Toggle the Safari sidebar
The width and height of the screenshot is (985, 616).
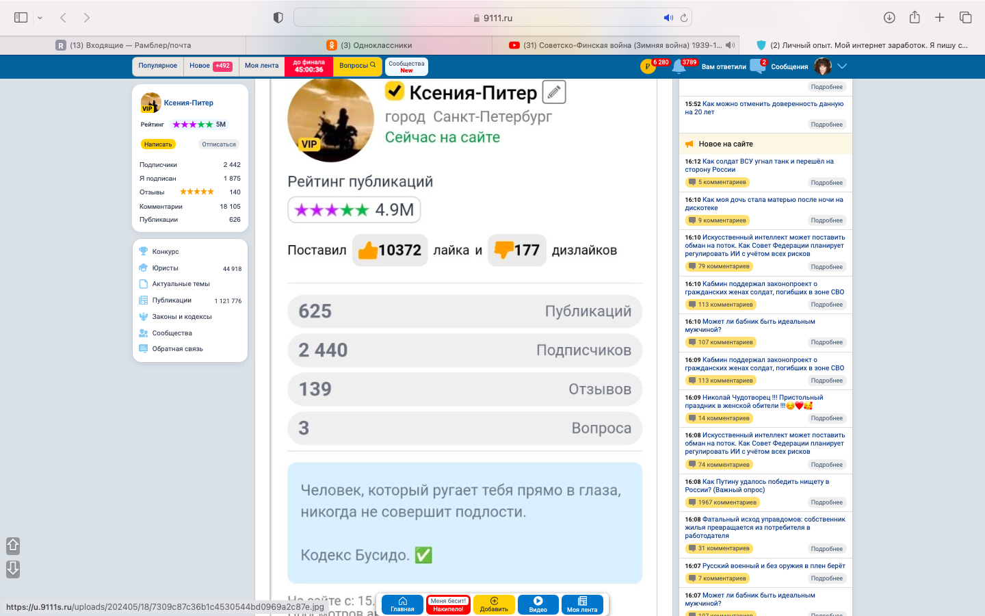click(21, 18)
